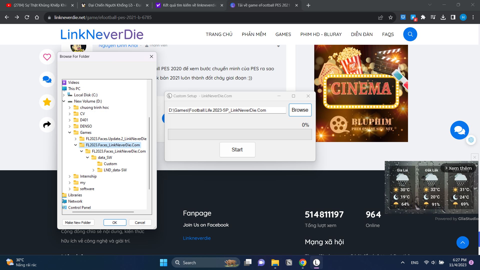Click the heart favorite icon

coord(47,57)
